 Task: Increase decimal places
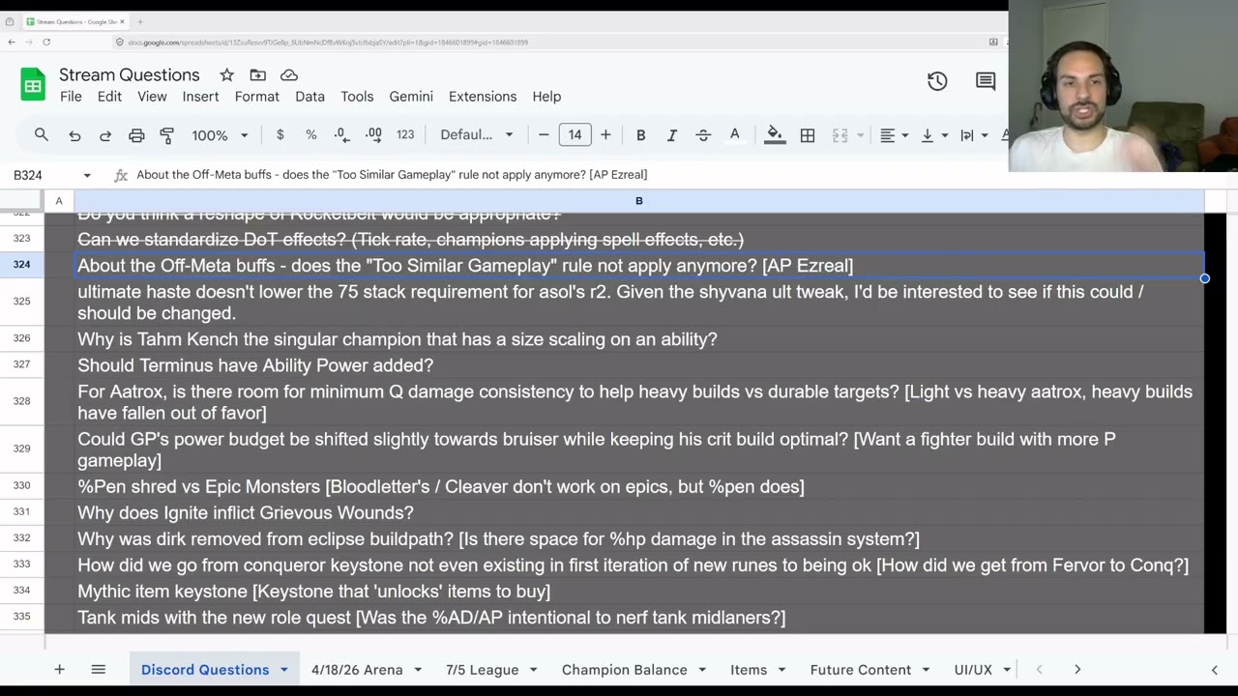tap(373, 135)
